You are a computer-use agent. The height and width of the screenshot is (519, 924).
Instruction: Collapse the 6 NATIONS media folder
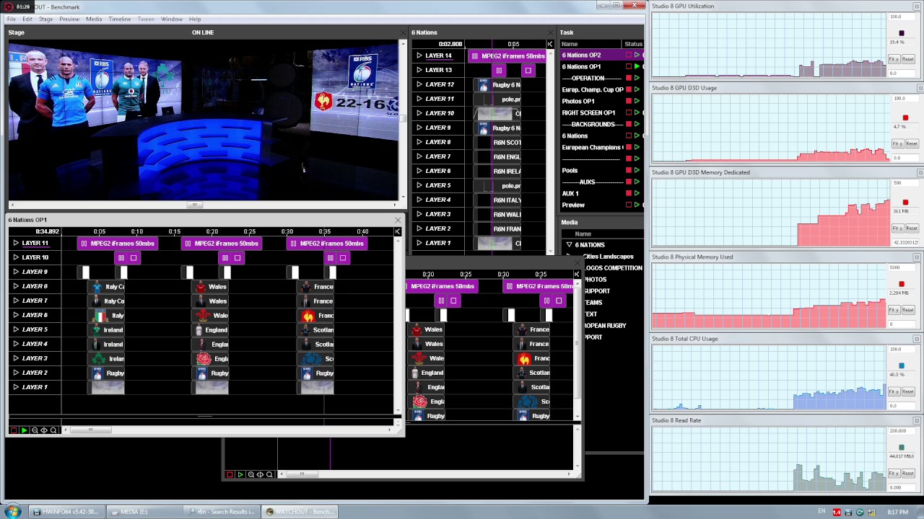click(569, 245)
